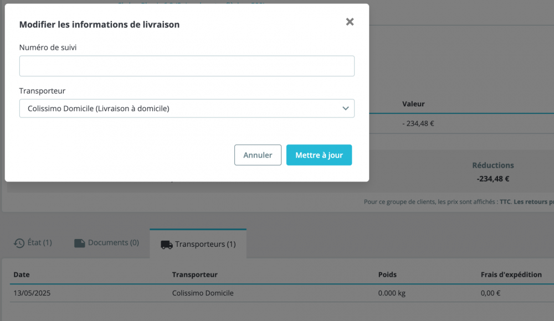The image size is (554, 321).
Task: Click the Poids column header
Action: (387, 275)
